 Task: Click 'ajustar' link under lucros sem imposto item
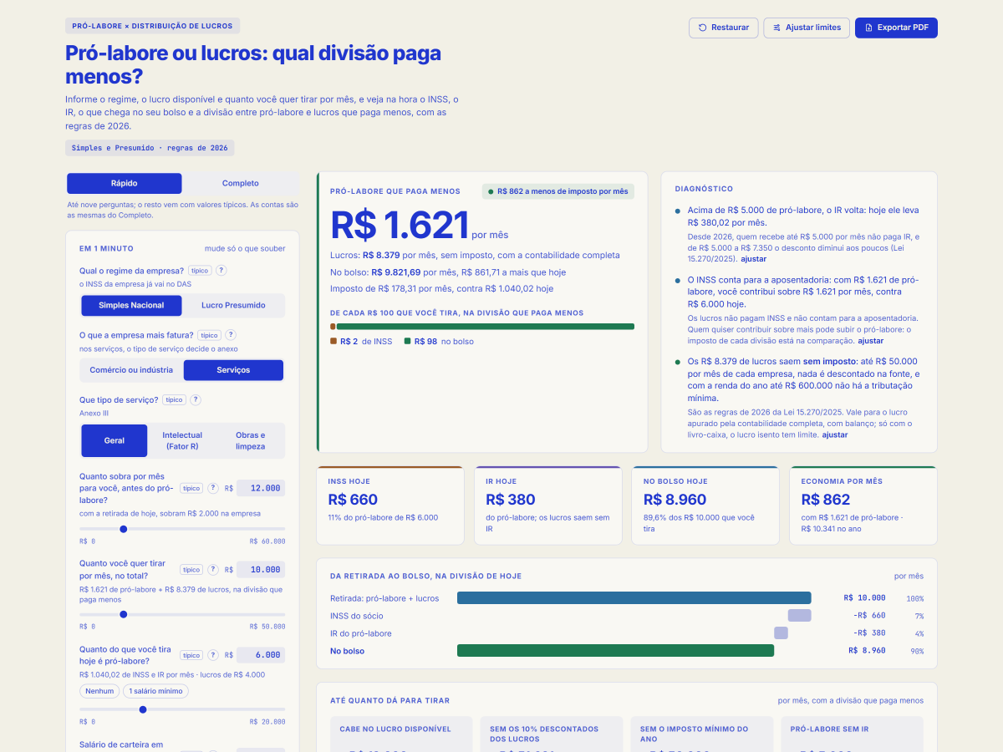point(835,434)
